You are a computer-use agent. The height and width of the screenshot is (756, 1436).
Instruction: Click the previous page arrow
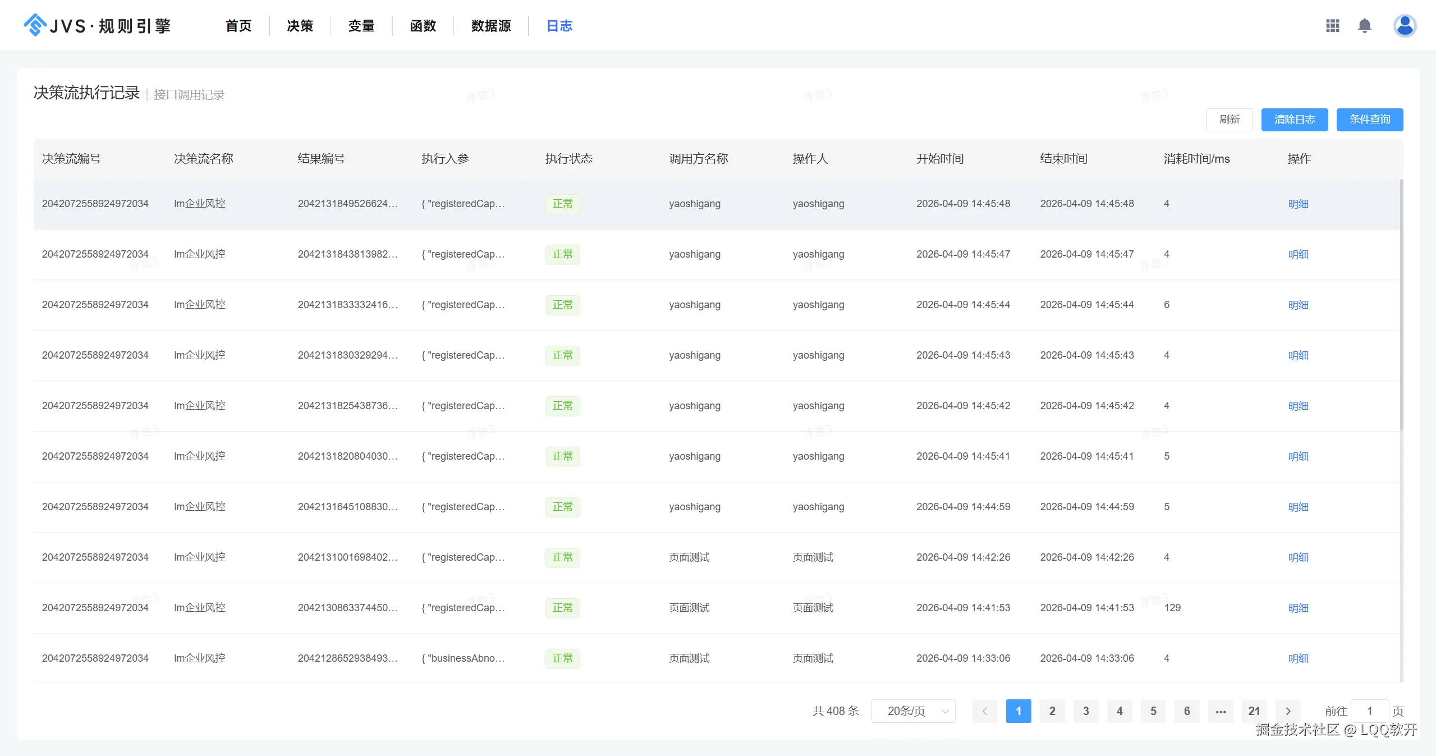[984, 711]
